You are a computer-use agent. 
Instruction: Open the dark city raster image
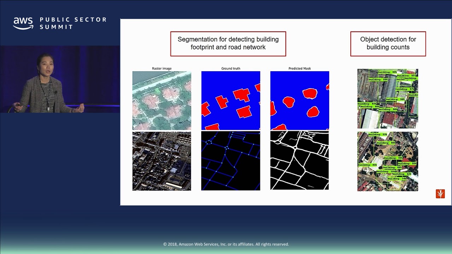[x=162, y=161]
